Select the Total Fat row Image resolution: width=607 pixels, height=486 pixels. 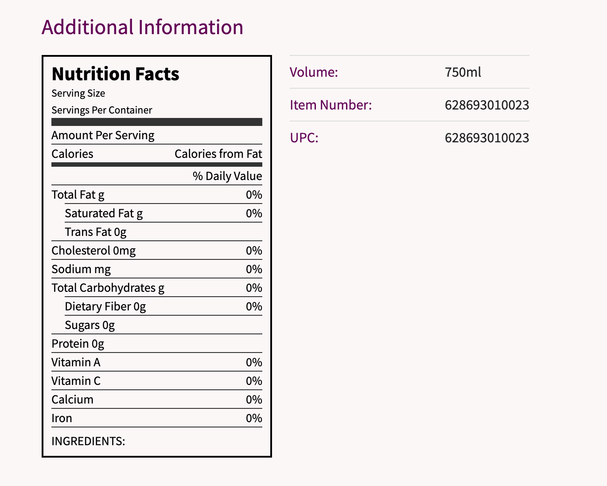click(78, 195)
